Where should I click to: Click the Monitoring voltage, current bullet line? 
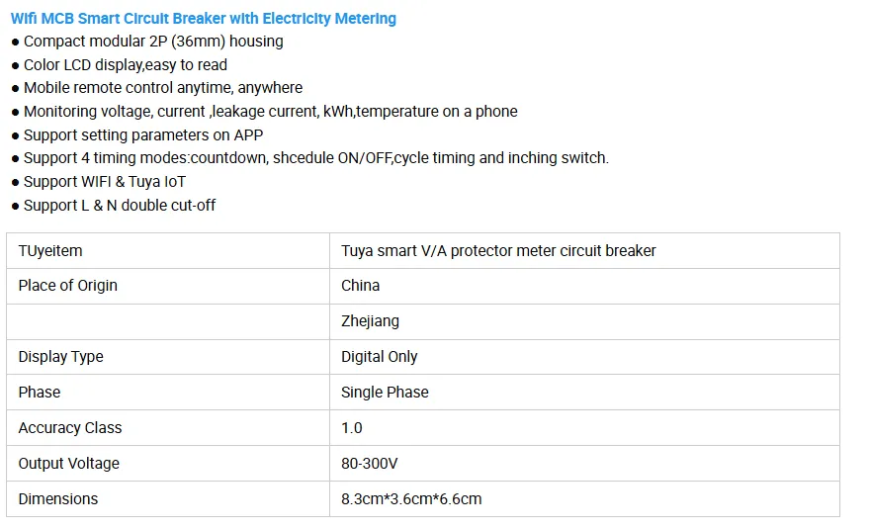click(x=270, y=112)
